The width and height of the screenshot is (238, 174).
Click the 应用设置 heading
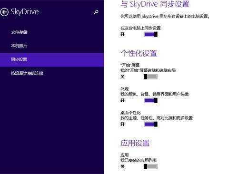(135, 143)
